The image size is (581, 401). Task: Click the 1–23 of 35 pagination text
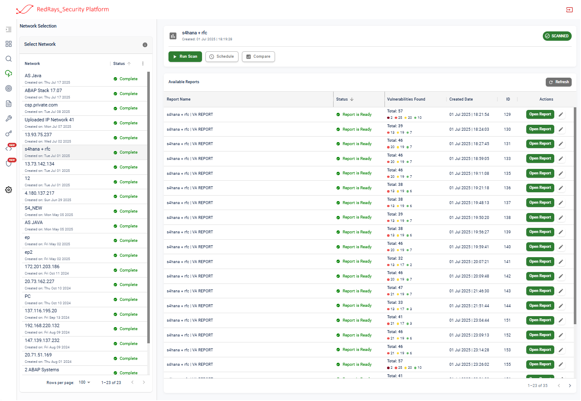[x=538, y=386]
